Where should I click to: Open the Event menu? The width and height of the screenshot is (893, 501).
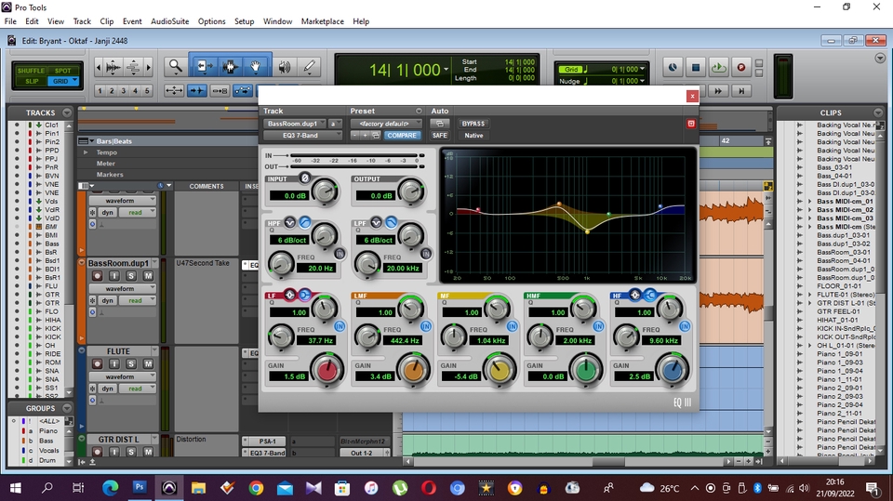click(x=132, y=21)
